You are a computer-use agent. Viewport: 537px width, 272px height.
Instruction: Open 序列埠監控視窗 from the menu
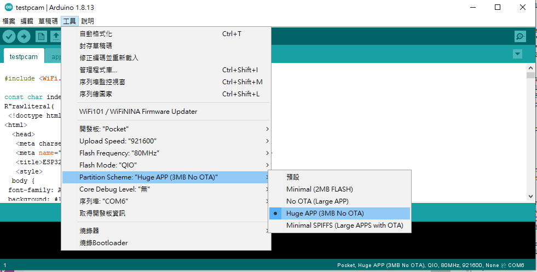[166, 82]
